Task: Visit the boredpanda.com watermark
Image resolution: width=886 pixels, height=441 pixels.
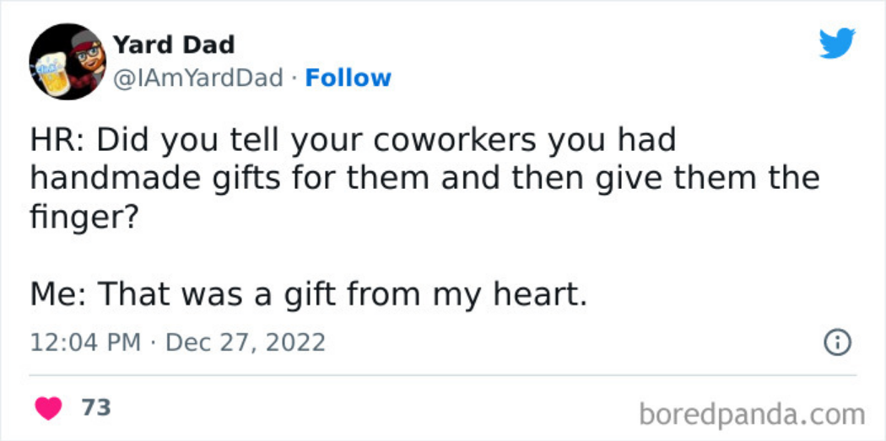Action: [752, 414]
